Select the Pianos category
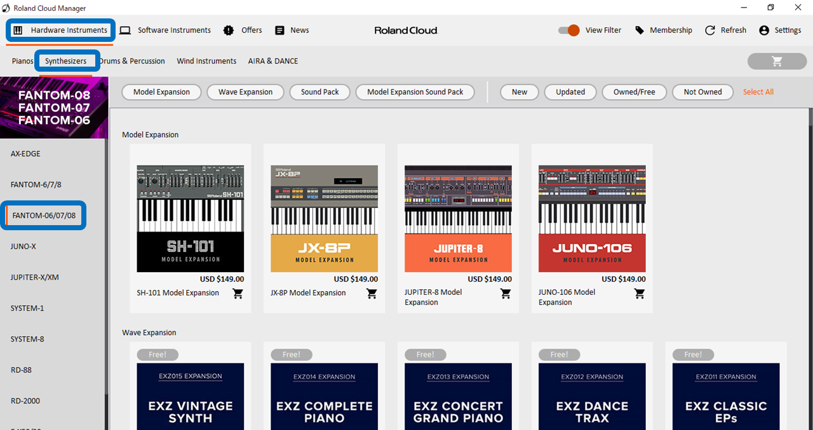 22,61
